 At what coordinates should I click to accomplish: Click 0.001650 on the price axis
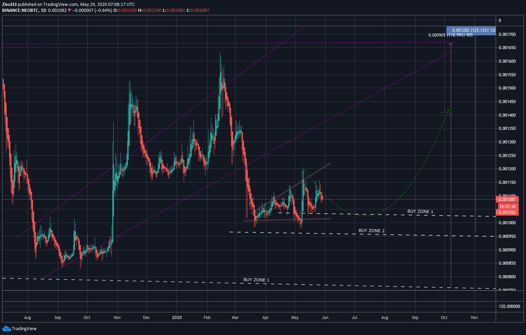coord(507,48)
